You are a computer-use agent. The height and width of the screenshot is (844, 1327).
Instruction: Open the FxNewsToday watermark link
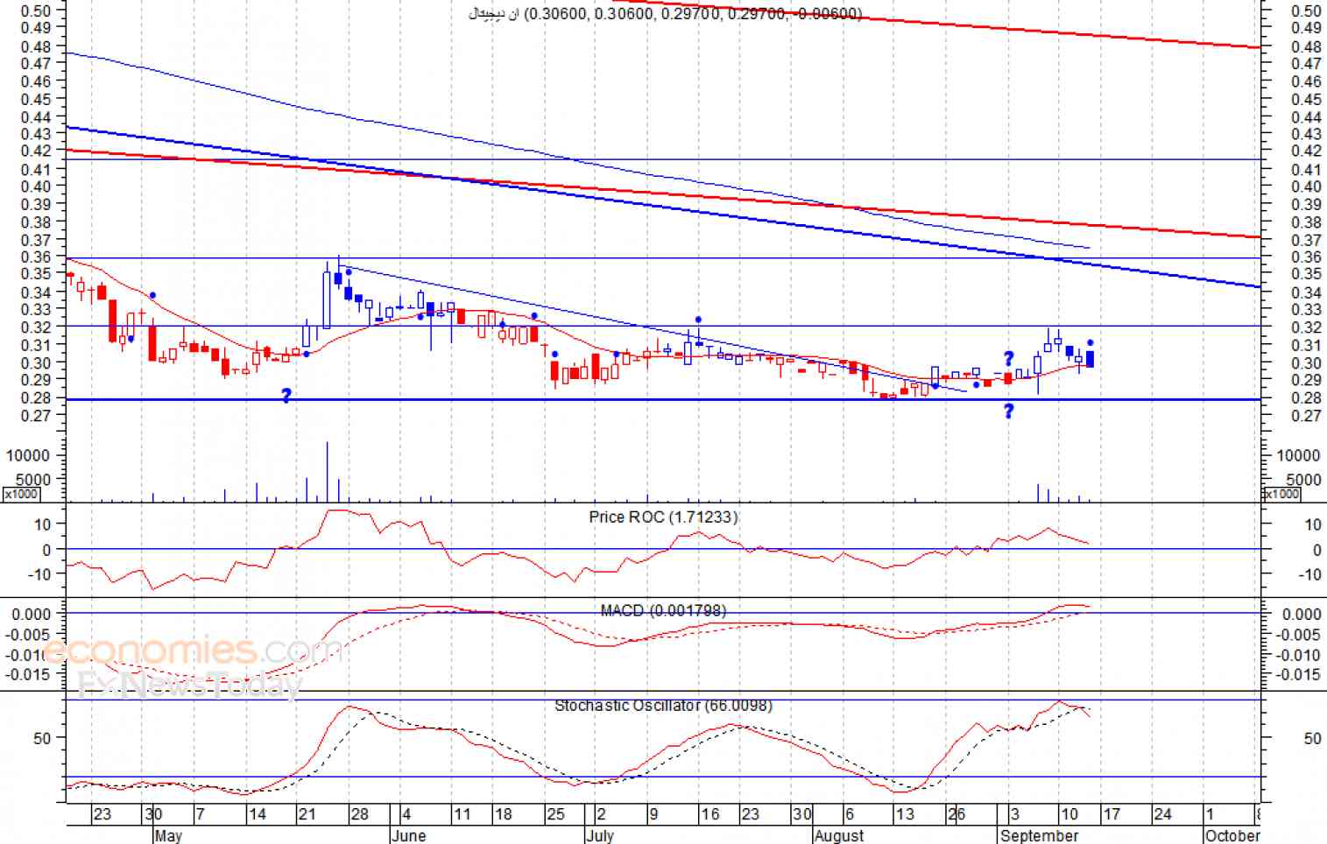[x=189, y=684]
